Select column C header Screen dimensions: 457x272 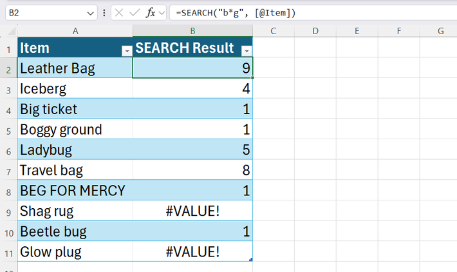[274, 31]
